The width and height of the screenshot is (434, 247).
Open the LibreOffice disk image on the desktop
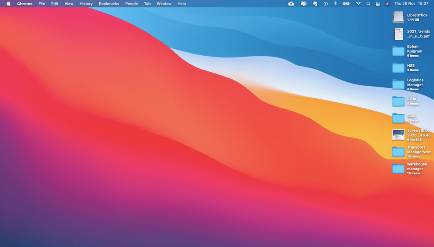click(398, 17)
